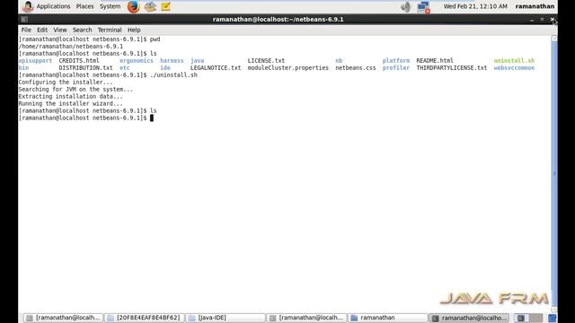Switch to [20F8E4EAF8E4BF62] taskbar window

coord(145,318)
